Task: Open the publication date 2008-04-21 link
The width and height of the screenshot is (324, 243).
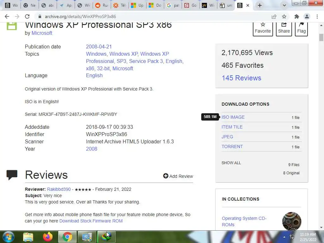Action: pos(99,47)
